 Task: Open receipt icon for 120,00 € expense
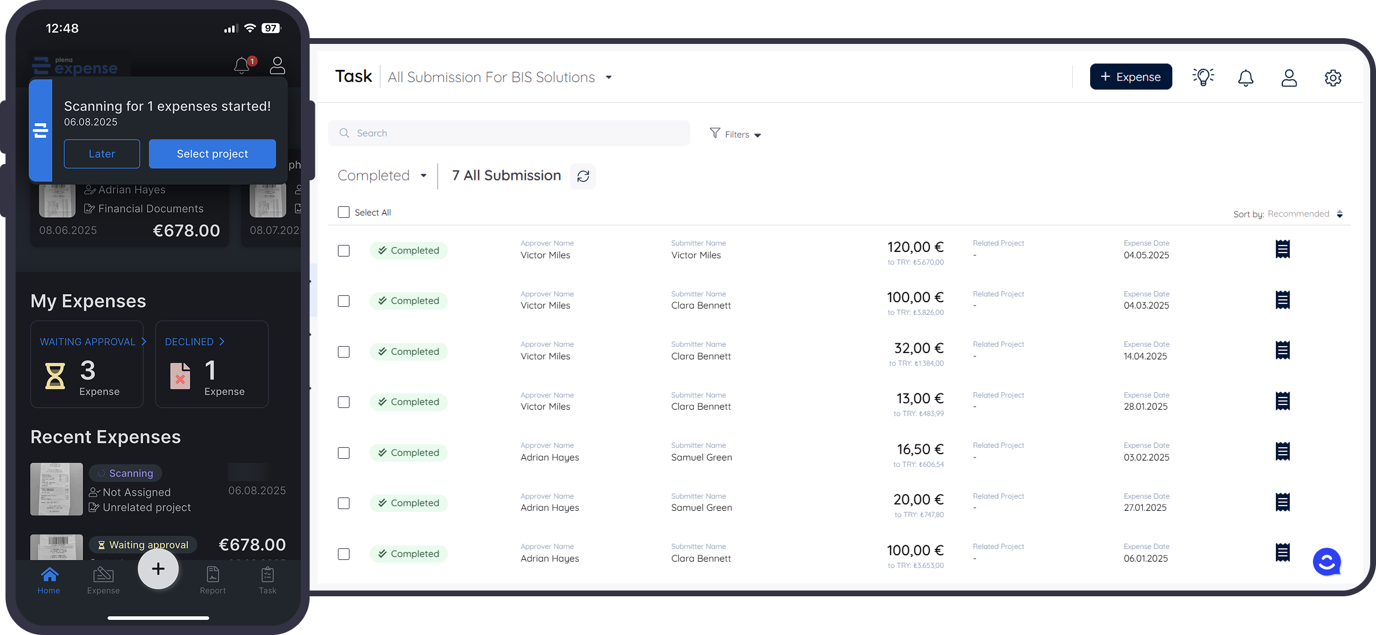1282,250
